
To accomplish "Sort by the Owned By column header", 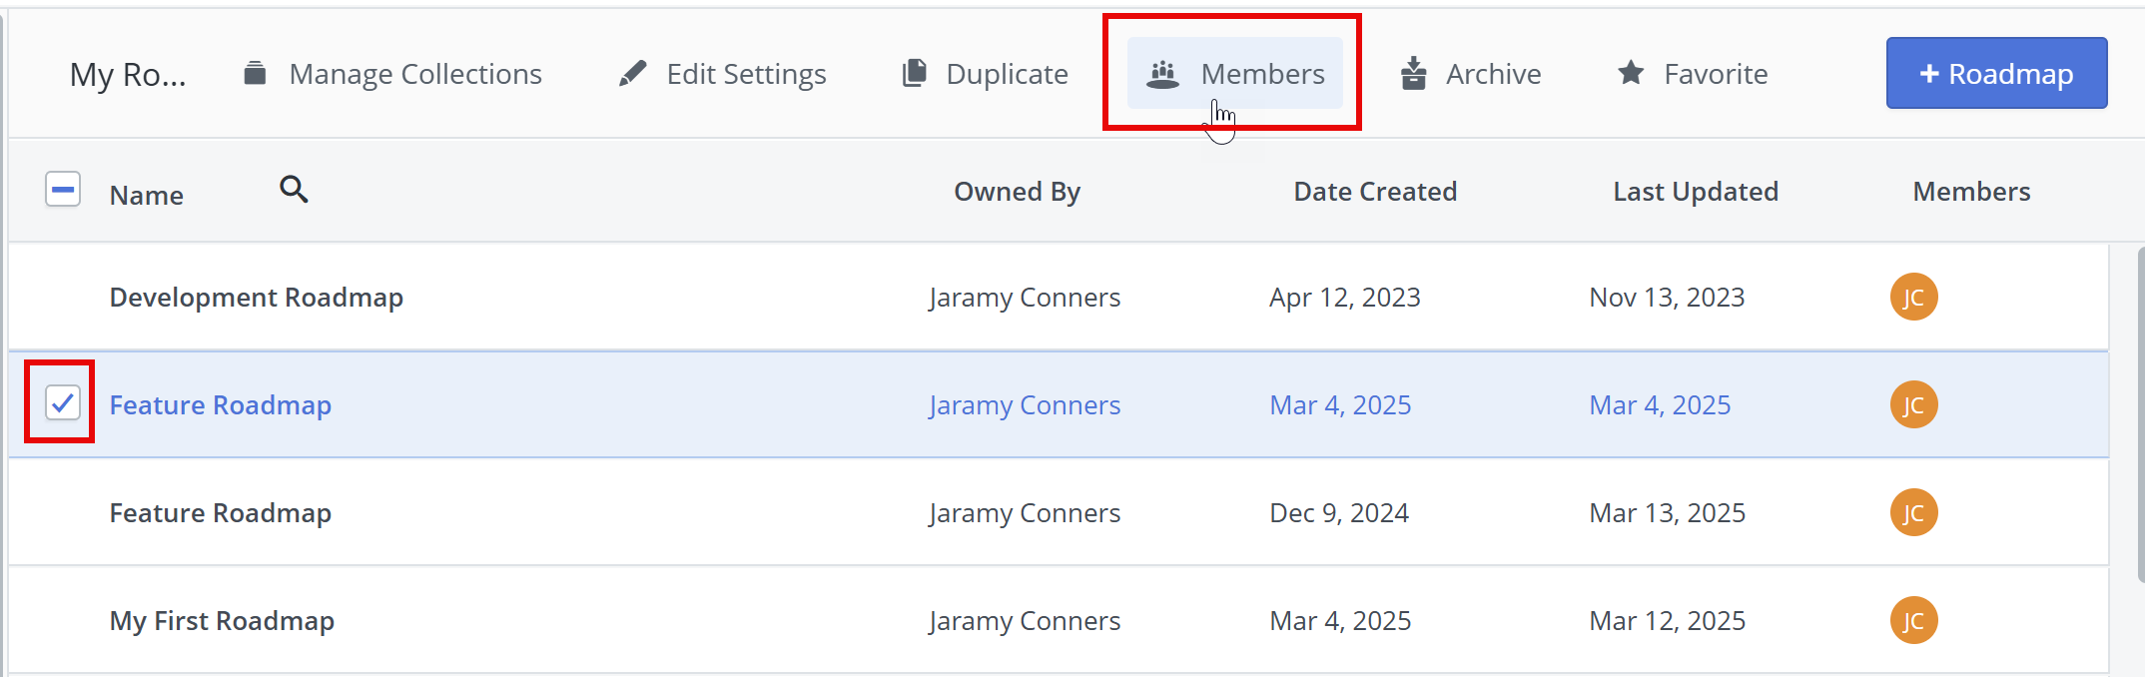I will click(1017, 192).
